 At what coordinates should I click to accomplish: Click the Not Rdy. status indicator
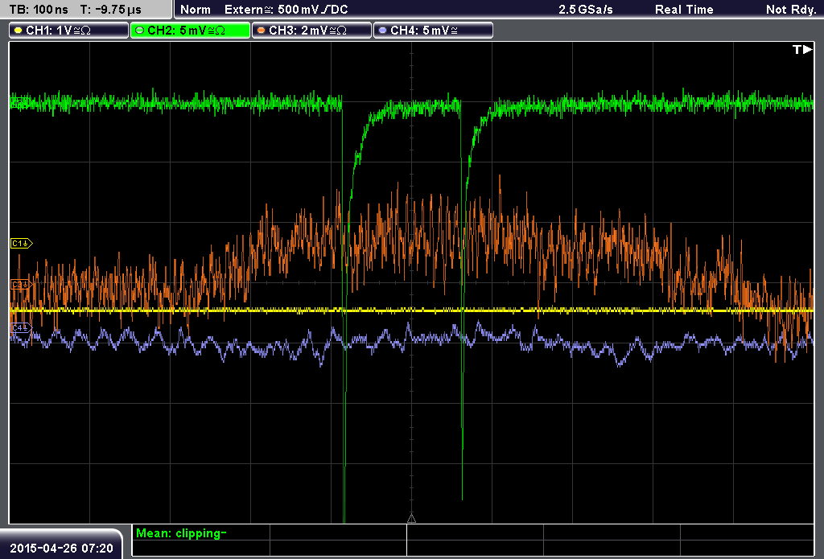[791, 10]
